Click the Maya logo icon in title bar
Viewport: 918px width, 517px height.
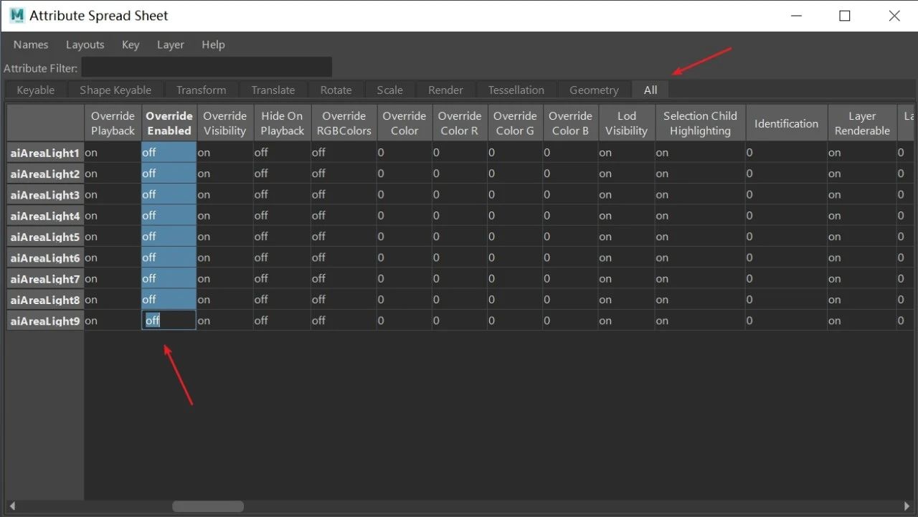coord(16,15)
